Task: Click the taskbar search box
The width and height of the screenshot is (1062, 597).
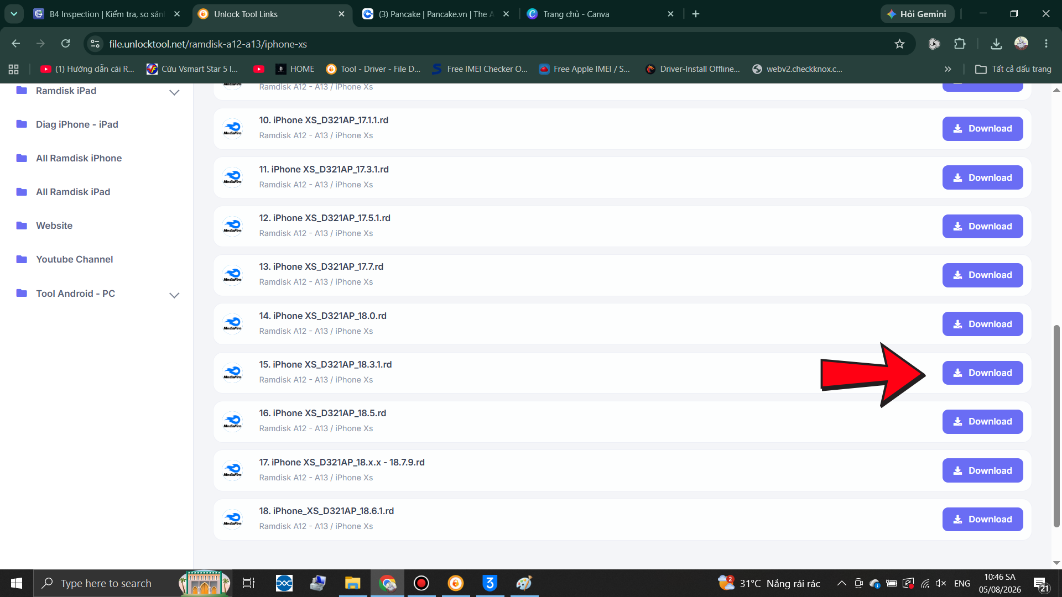Action: [x=133, y=583]
